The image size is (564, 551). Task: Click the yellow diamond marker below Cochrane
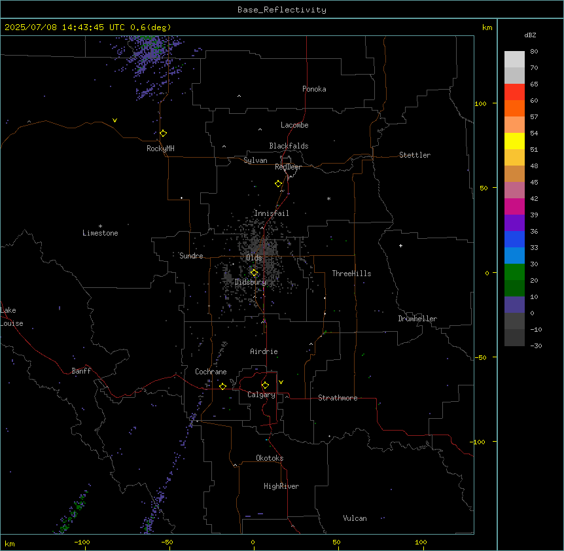click(x=222, y=386)
